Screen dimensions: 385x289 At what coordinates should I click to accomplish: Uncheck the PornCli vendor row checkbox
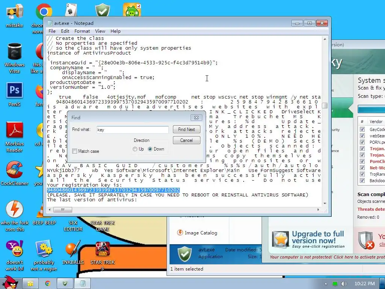pyautogui.click(x=362, y=161)
